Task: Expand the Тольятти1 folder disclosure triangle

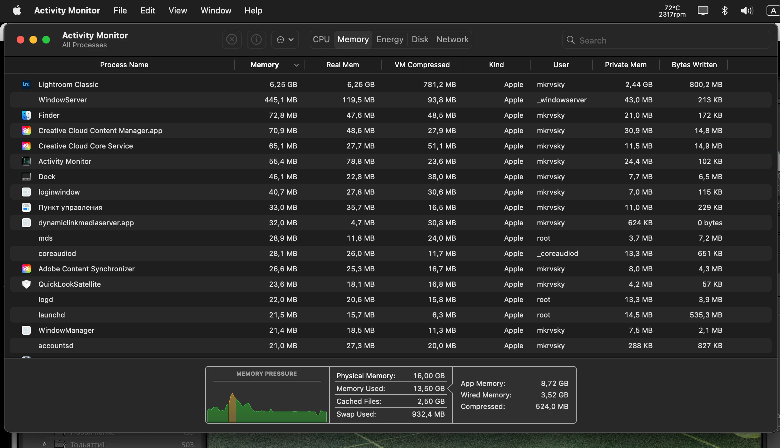Action: (45, 444)
